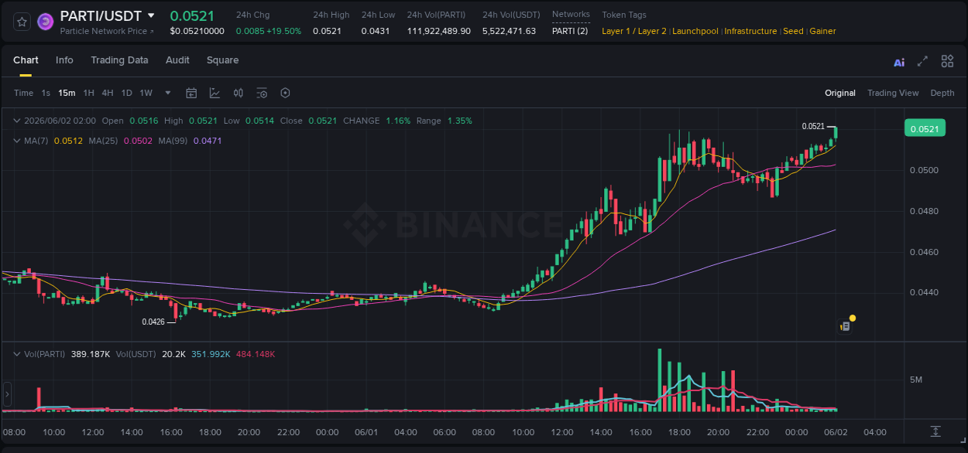
Task: Select the Time line chart mode
Action: pyautogui.click(x=23, y=93)
